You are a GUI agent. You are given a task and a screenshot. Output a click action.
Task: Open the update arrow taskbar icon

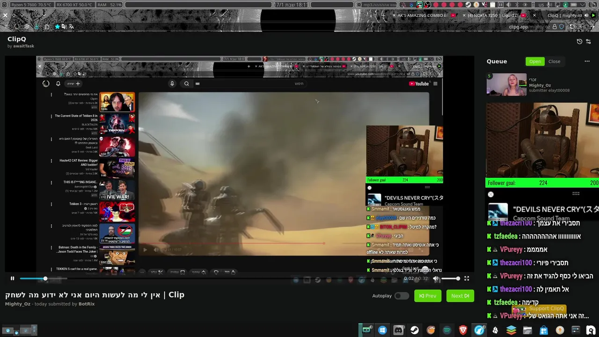point(560,330)
